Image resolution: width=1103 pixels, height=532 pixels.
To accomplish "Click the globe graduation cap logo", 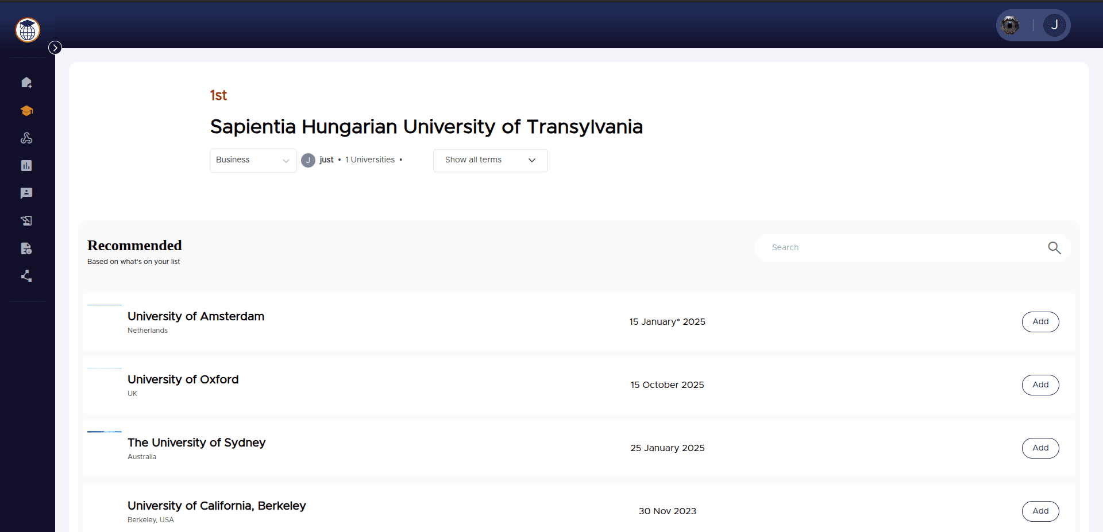I will coord(28,30).
